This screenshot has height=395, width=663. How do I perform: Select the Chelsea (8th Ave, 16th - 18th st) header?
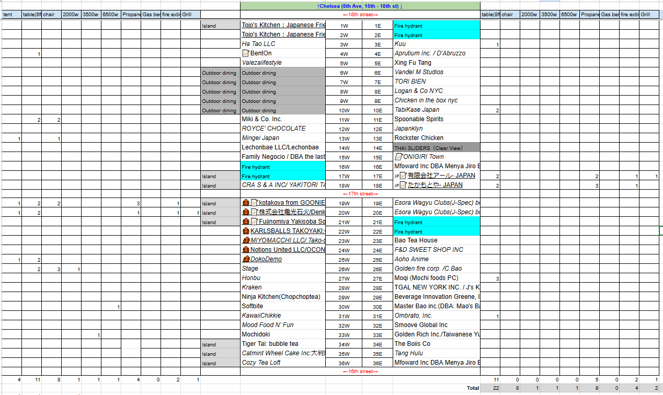(x=360, y=6)
